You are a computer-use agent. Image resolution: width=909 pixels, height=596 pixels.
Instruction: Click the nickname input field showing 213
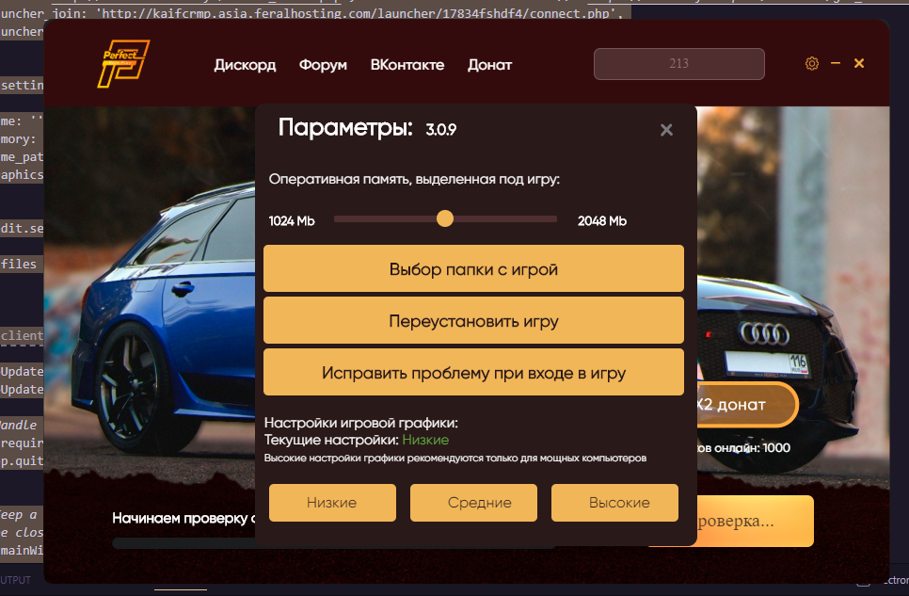point(678,64)
